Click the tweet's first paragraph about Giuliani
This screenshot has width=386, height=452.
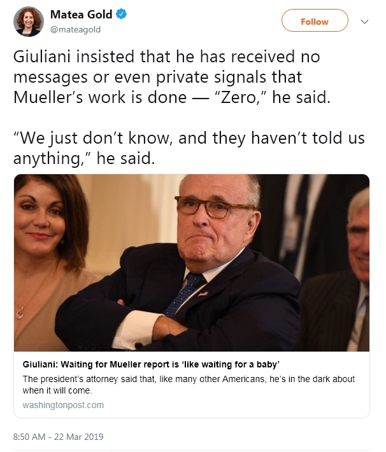coord(166,75)
